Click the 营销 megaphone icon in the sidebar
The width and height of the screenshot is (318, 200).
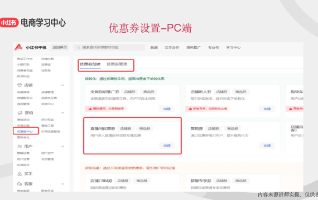(20, 113)
